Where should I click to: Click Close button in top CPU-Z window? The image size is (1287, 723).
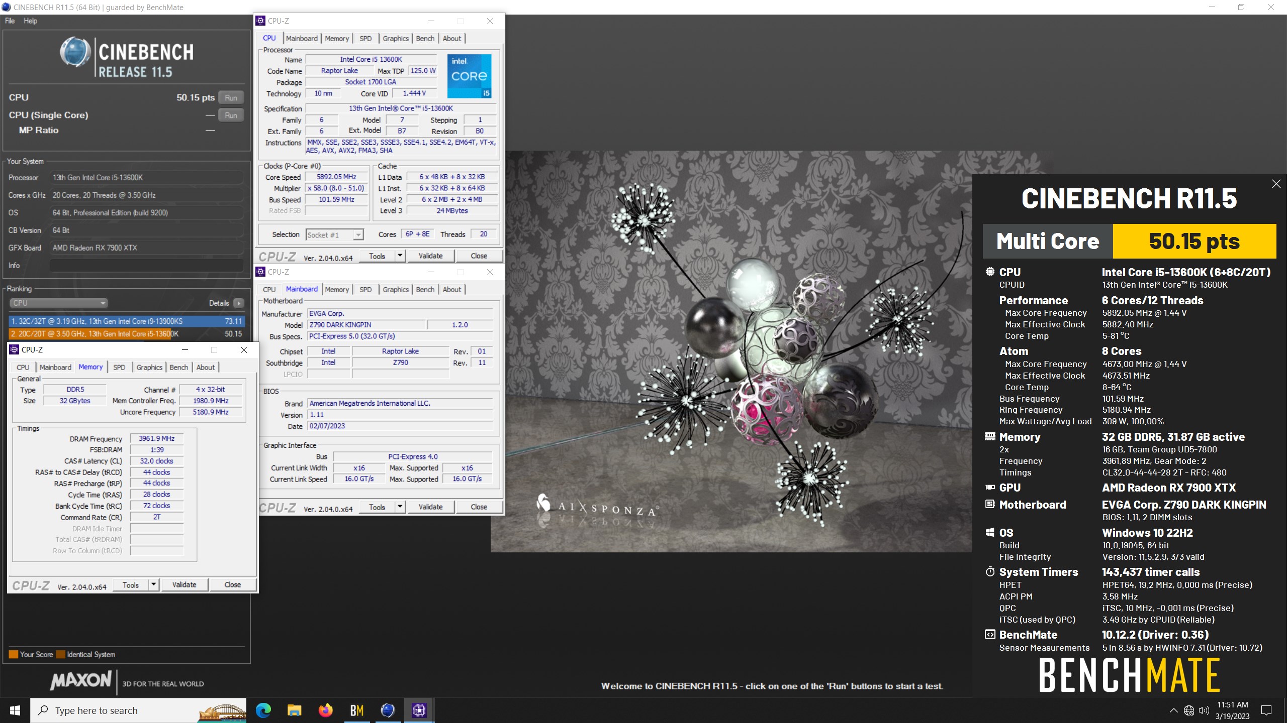479,256
